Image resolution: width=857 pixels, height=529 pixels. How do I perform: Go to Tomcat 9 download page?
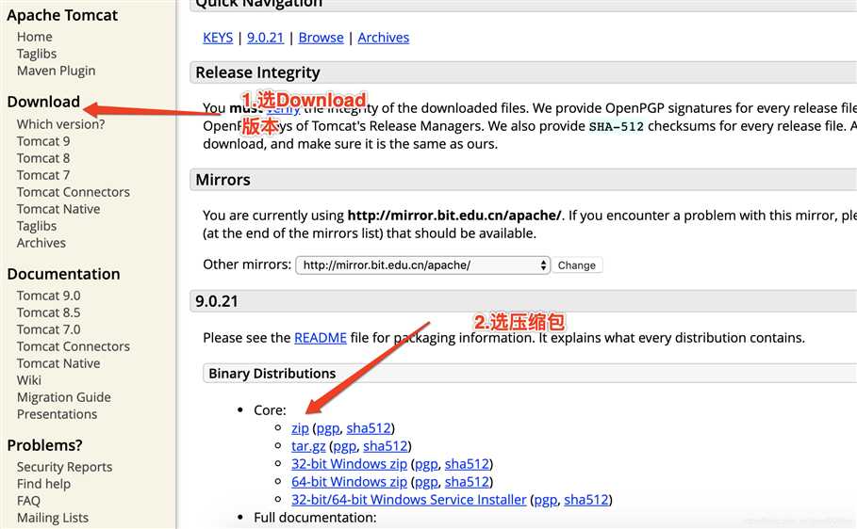(43, 141)
